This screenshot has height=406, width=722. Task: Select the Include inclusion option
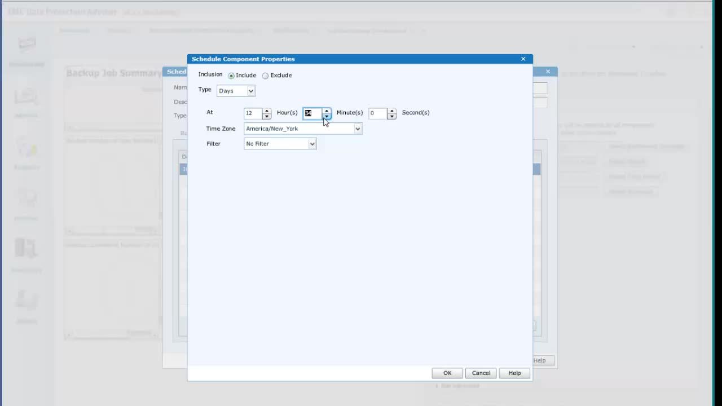[x=231, y=76]
